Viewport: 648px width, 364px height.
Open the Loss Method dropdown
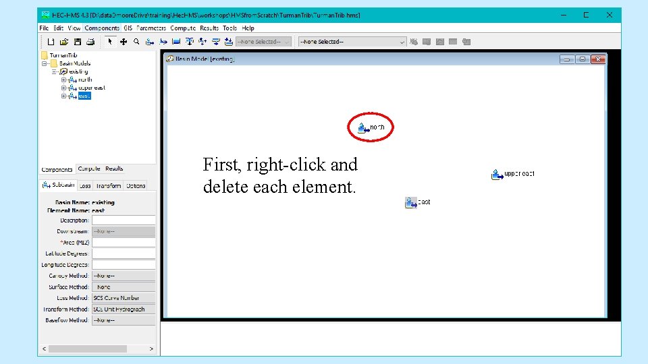[124, 298]
